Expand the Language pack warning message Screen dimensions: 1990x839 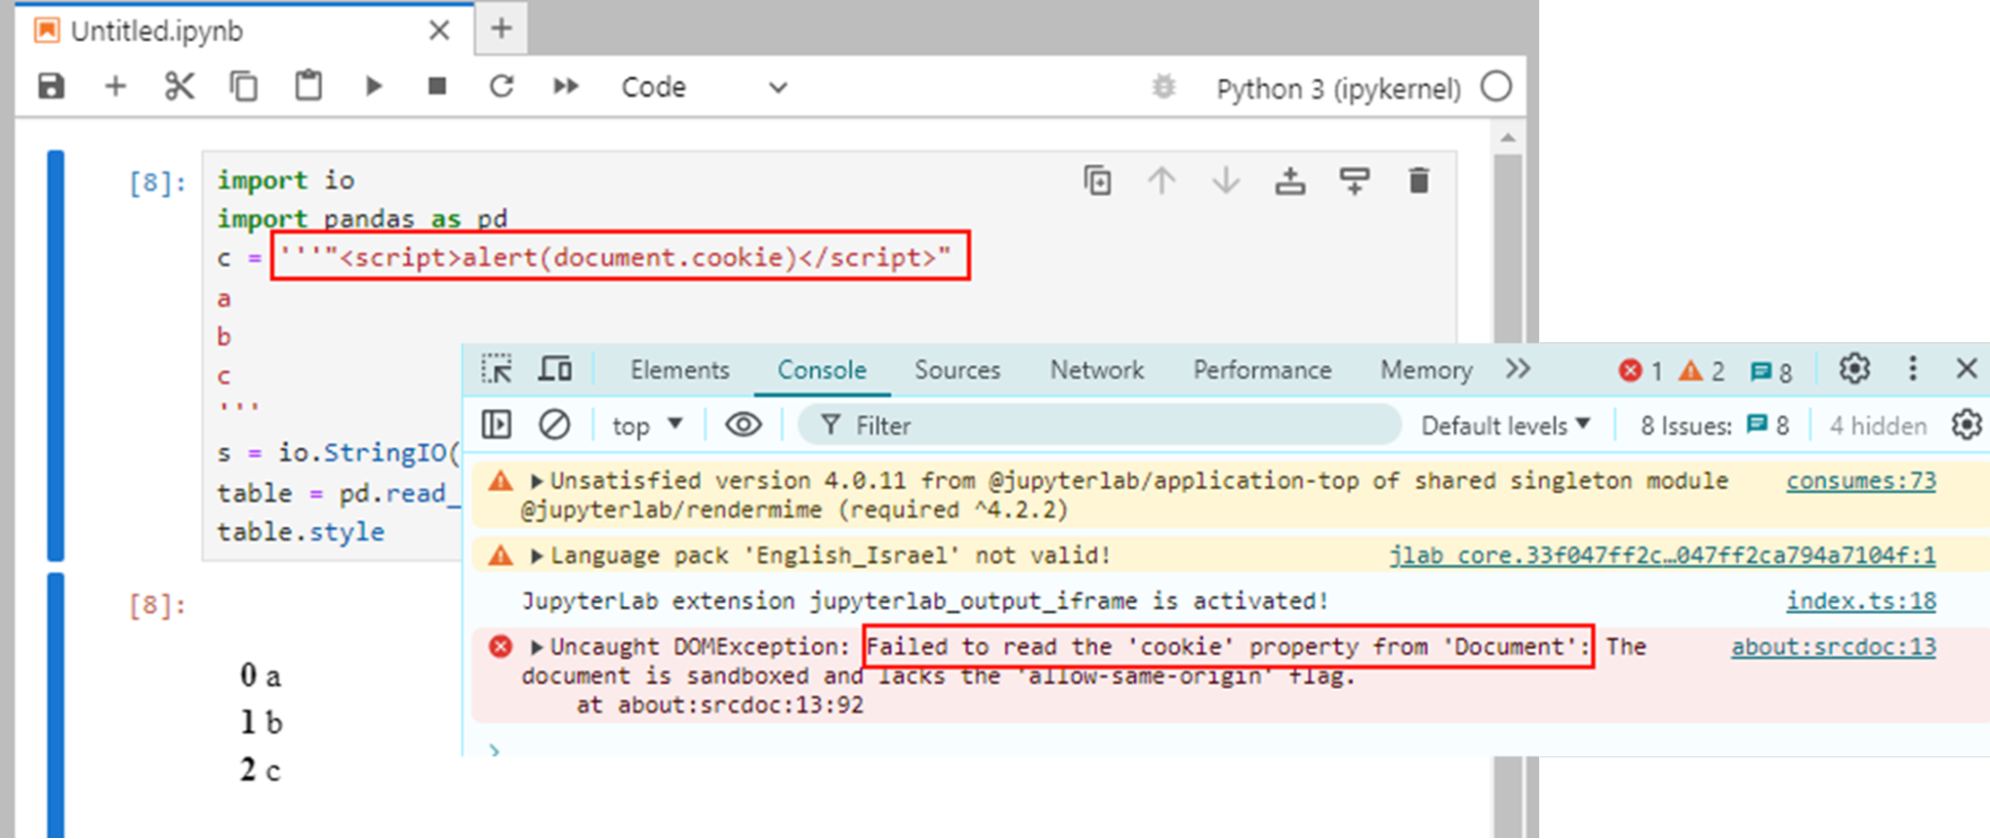[537, 556]
